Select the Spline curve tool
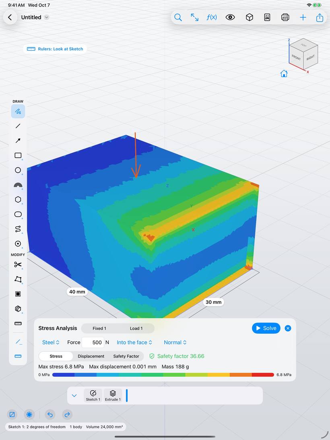The image size is (330, 440). [x=18, y=229]
